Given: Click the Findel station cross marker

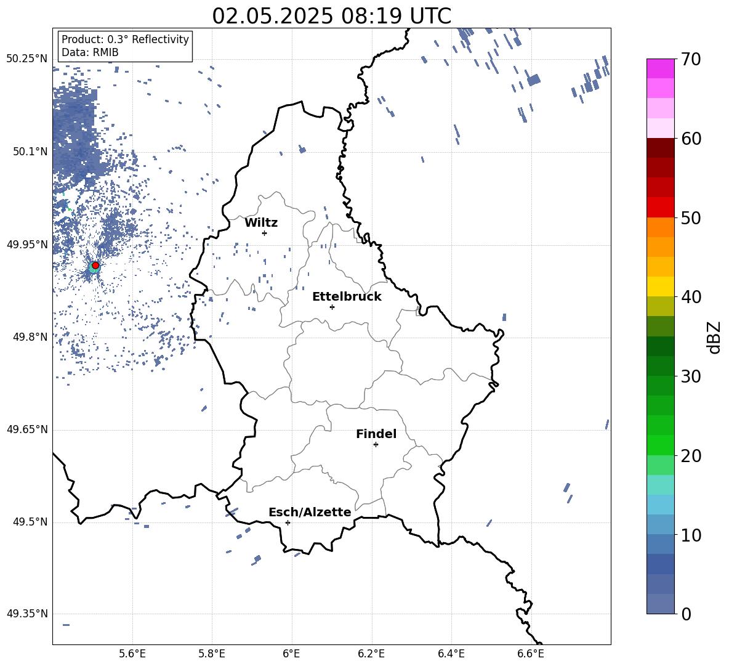Looking at the screenshot, I should (x=376, y=445).
